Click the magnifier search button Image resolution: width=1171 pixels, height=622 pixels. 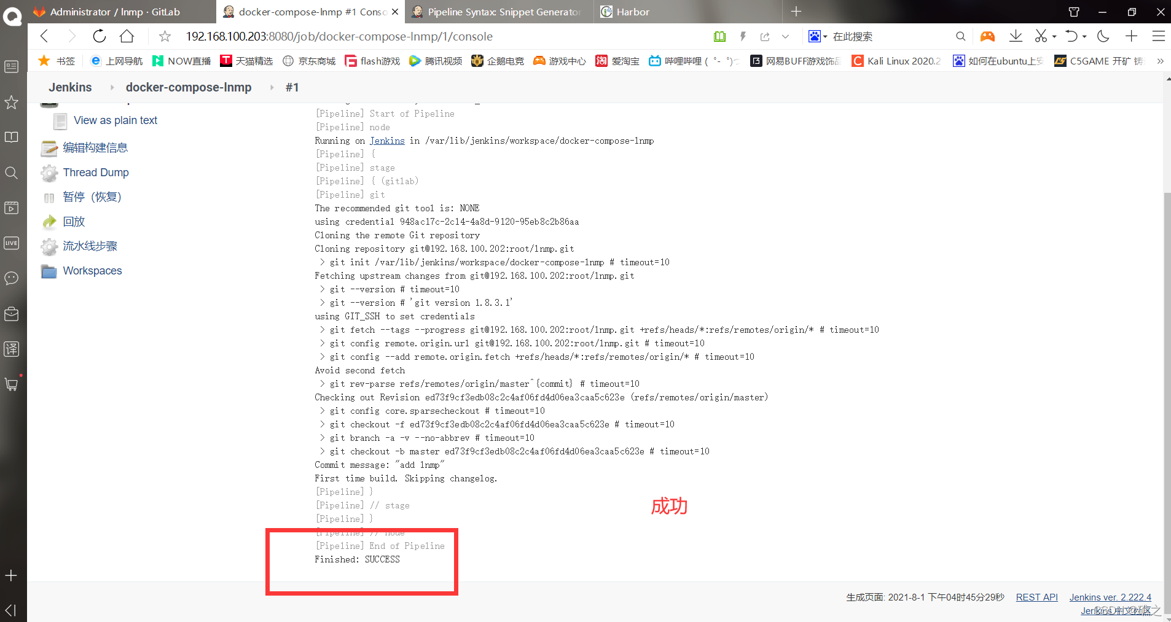click(961, 36)
